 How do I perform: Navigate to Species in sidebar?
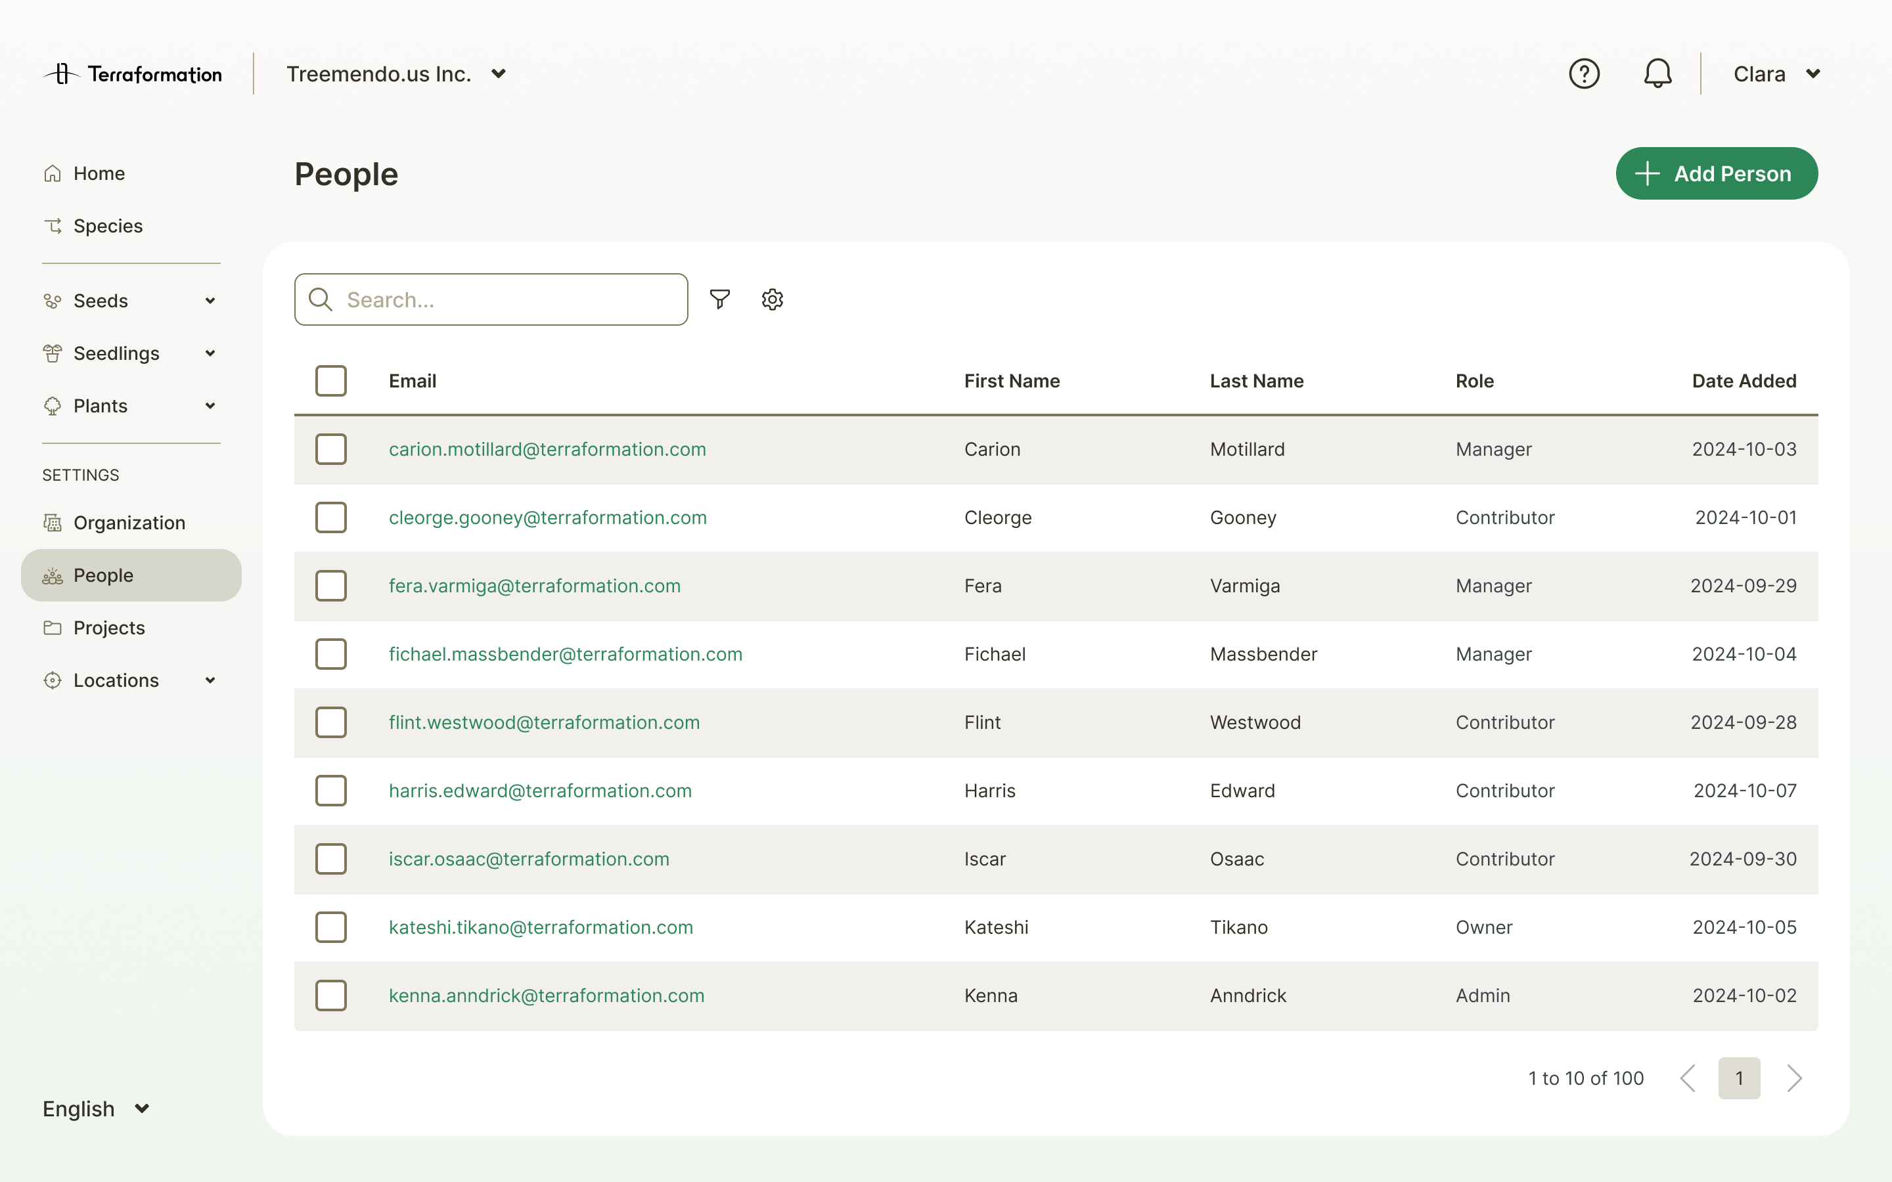[108, 226]
